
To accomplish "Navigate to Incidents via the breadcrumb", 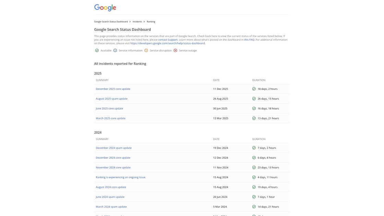I will point(137,21).
